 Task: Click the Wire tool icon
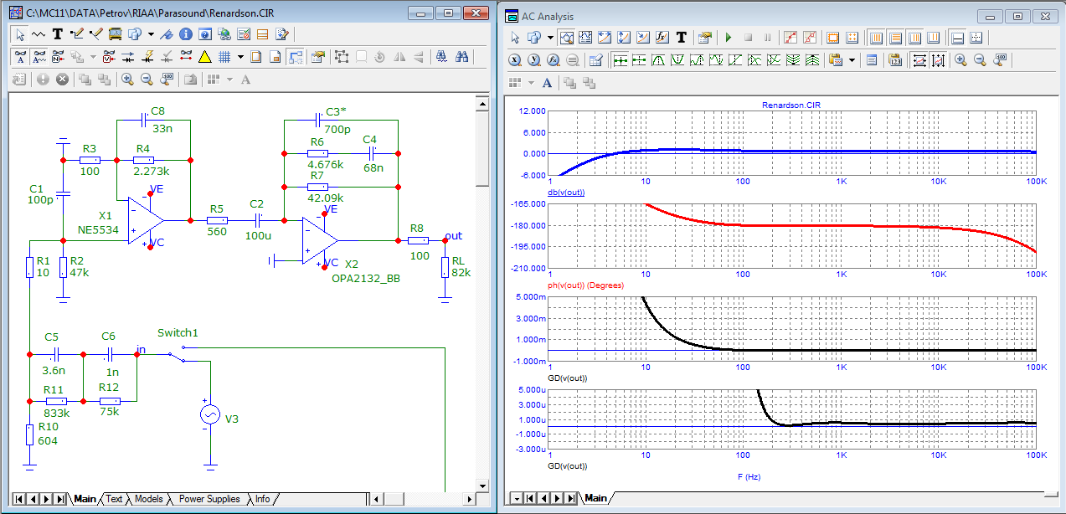[77, 34]
